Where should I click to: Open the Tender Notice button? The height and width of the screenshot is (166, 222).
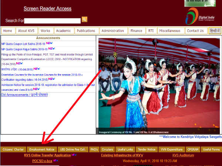tap(147, 149)
